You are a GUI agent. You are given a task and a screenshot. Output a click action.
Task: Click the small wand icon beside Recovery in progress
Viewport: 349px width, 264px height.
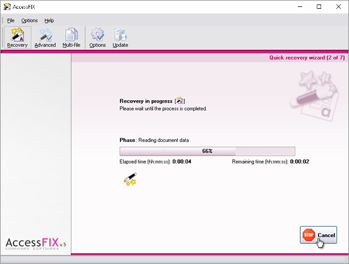(x=180, y=101)
